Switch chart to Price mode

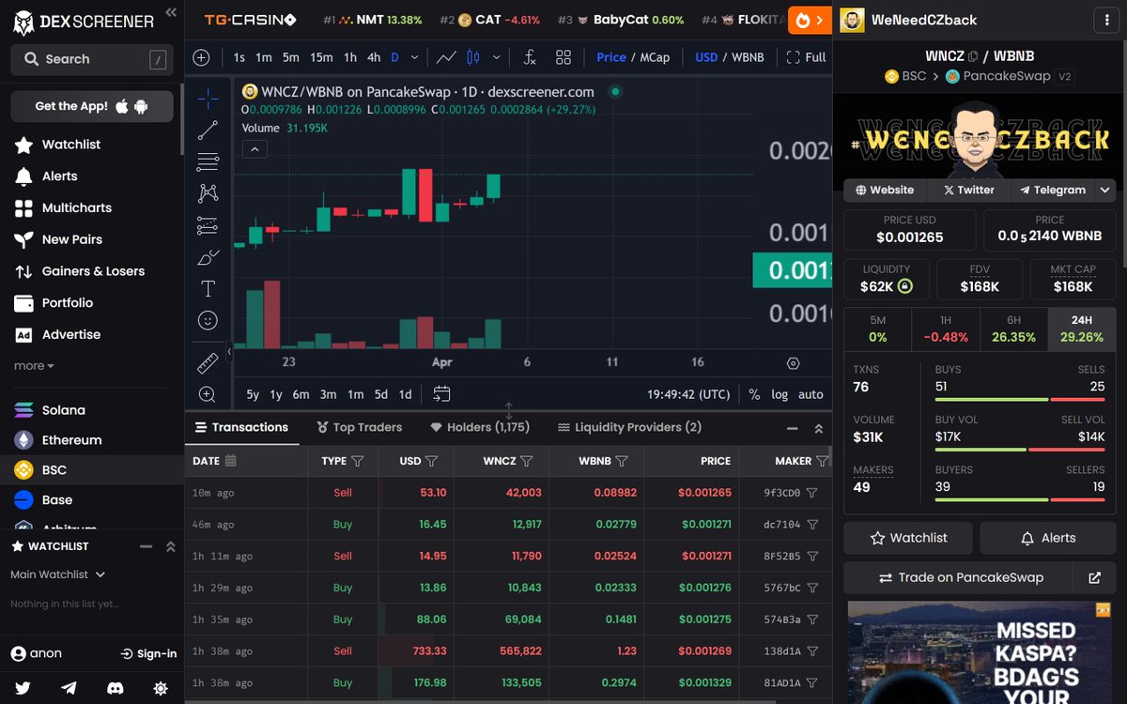click(610, 57)
